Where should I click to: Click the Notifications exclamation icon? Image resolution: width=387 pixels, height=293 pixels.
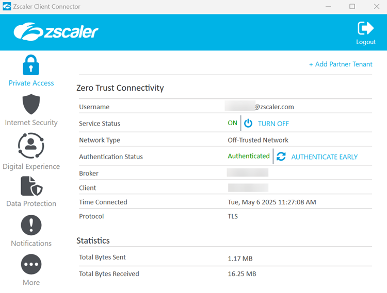31,226
